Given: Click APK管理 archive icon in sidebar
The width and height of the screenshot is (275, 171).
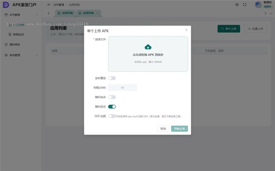Looking at the screenshot, I should tap(6, 15).
